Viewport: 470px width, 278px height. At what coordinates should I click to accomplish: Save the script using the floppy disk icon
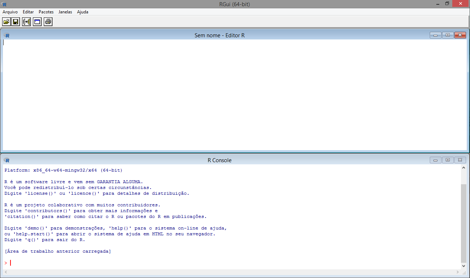tap(16, 22)
